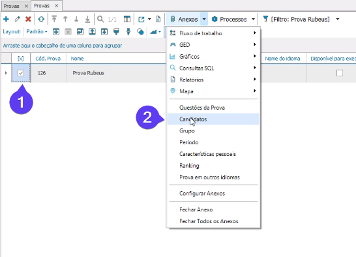The width and height of the screenshot is (356, 257).
Task: Open Relatórios submenu
Action: click(x=213, y=80)
